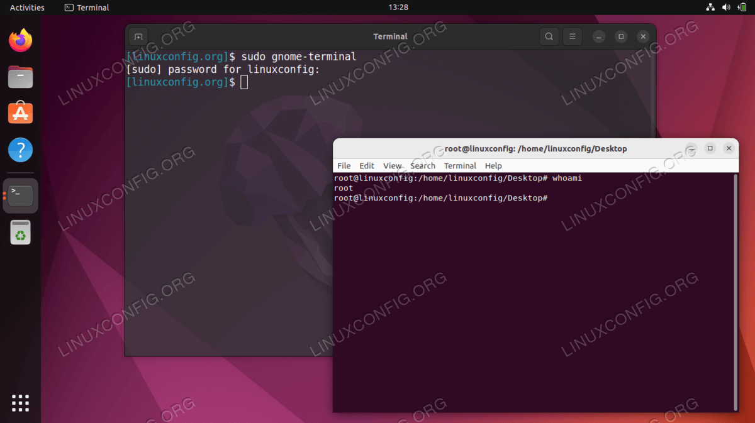Screen dimensions: 755x423
Task: Open Firefox from the dock
Action: point(20,41)
